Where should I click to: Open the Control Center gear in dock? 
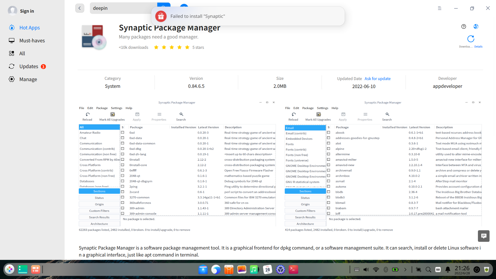(x=280, y=269)
